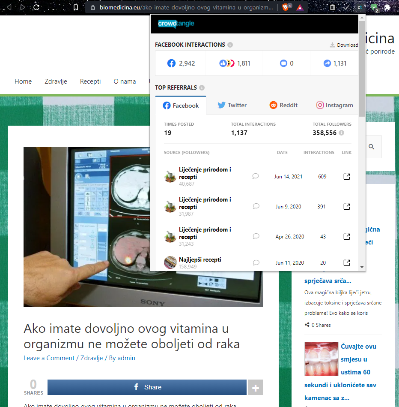Click comment bubble for Najljepši recepti row
This screenshot has width=399, height=407.
[256, 262]
